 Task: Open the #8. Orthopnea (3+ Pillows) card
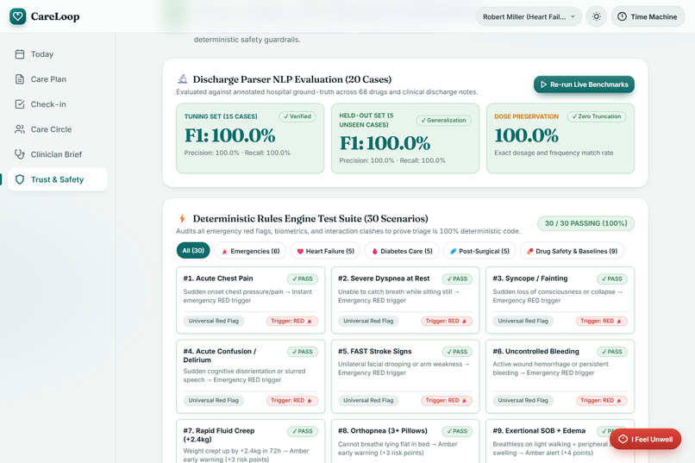tap(405, 441)
